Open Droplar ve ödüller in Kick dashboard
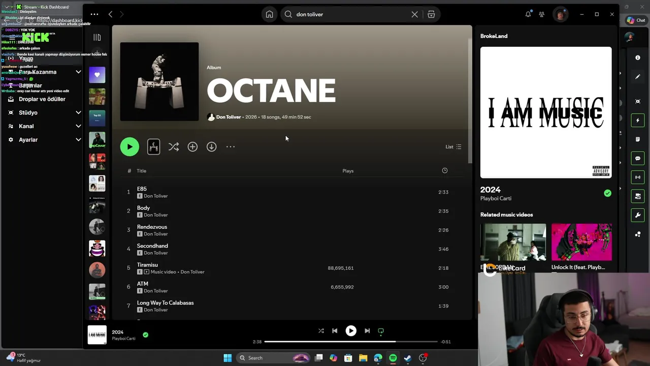 [42, 99]
